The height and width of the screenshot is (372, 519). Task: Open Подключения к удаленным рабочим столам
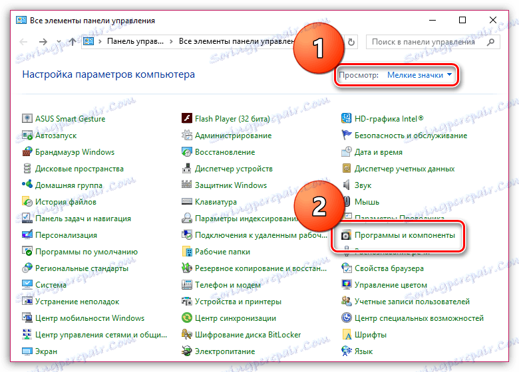point(261,235)
